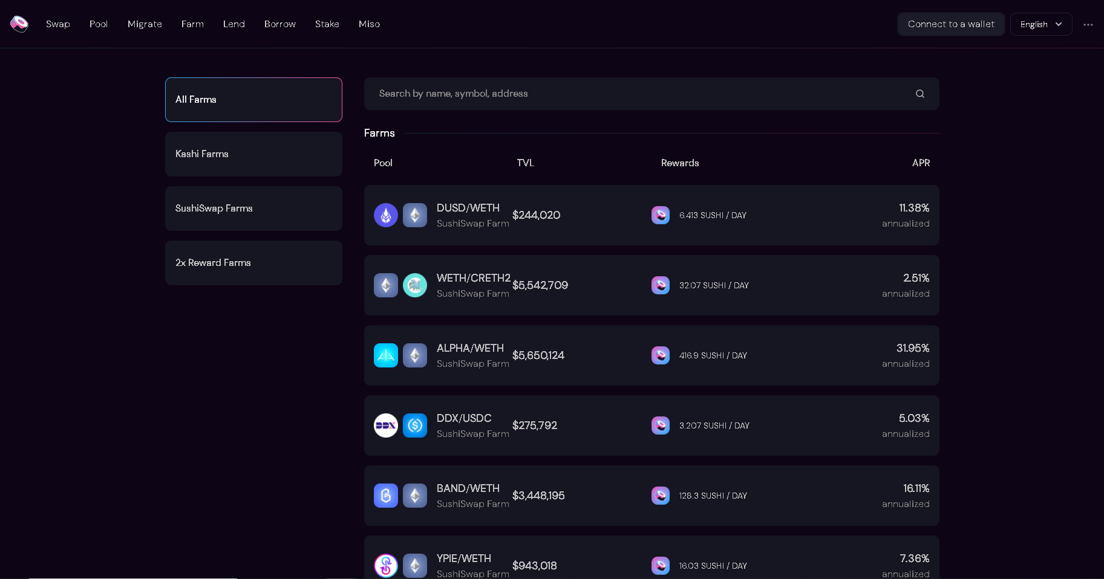Open the Migrate page
This screenshot has height=579, width=1104.
coord(145,24)
